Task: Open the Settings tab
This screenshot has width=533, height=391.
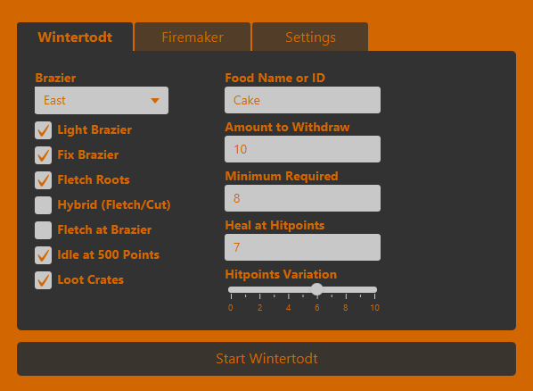Action: pos(310,37)
